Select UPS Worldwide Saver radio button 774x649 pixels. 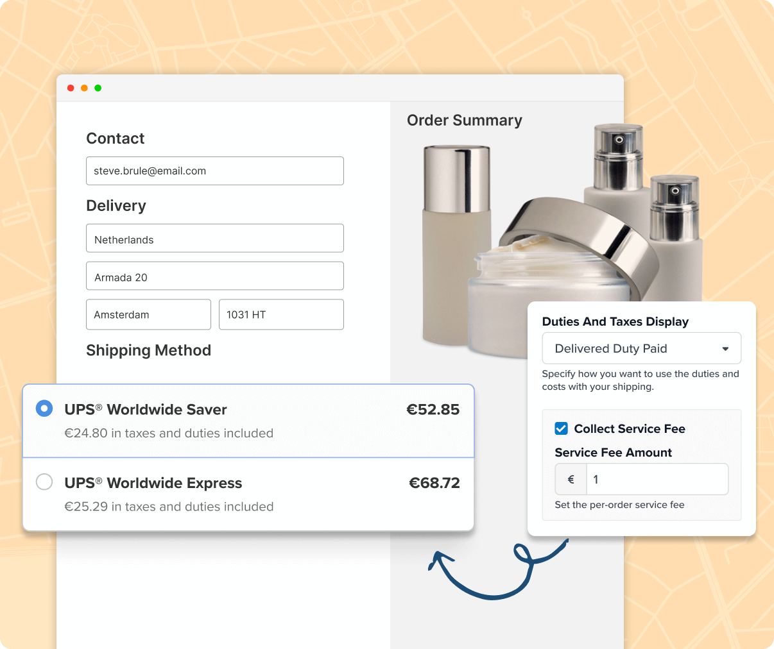44,409
